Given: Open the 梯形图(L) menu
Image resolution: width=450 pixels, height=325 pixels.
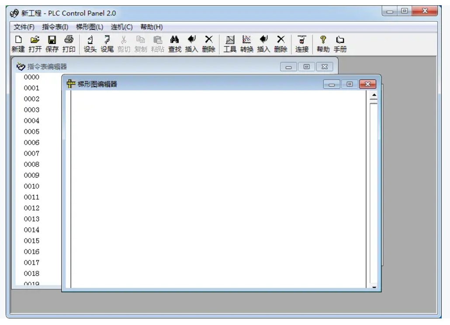Looking at the screenshot, I should tap(90, 27).
